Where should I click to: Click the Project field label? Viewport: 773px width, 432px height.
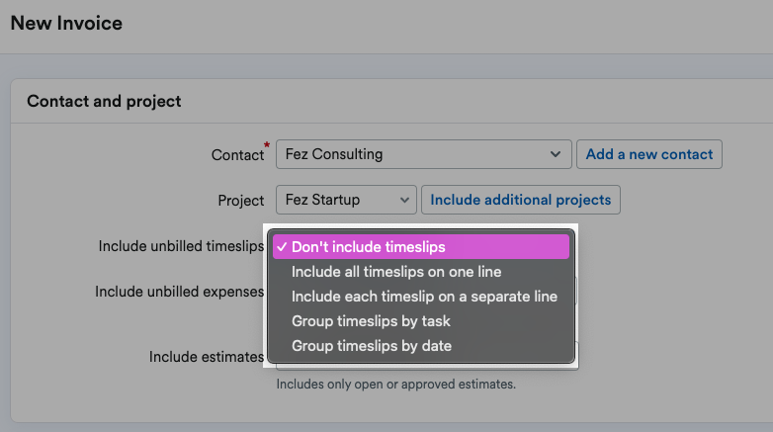[241, 201]
